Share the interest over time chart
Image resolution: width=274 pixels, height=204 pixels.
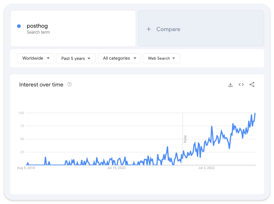(x=252, y=84)
